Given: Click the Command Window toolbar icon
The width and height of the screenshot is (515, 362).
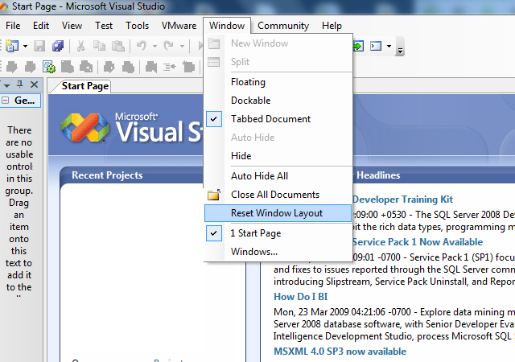Looking at the screenshot, I should [376, 46].
